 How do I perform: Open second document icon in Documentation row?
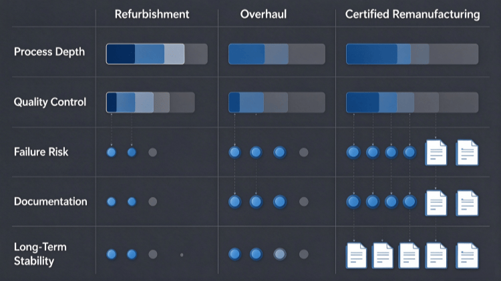467,203
